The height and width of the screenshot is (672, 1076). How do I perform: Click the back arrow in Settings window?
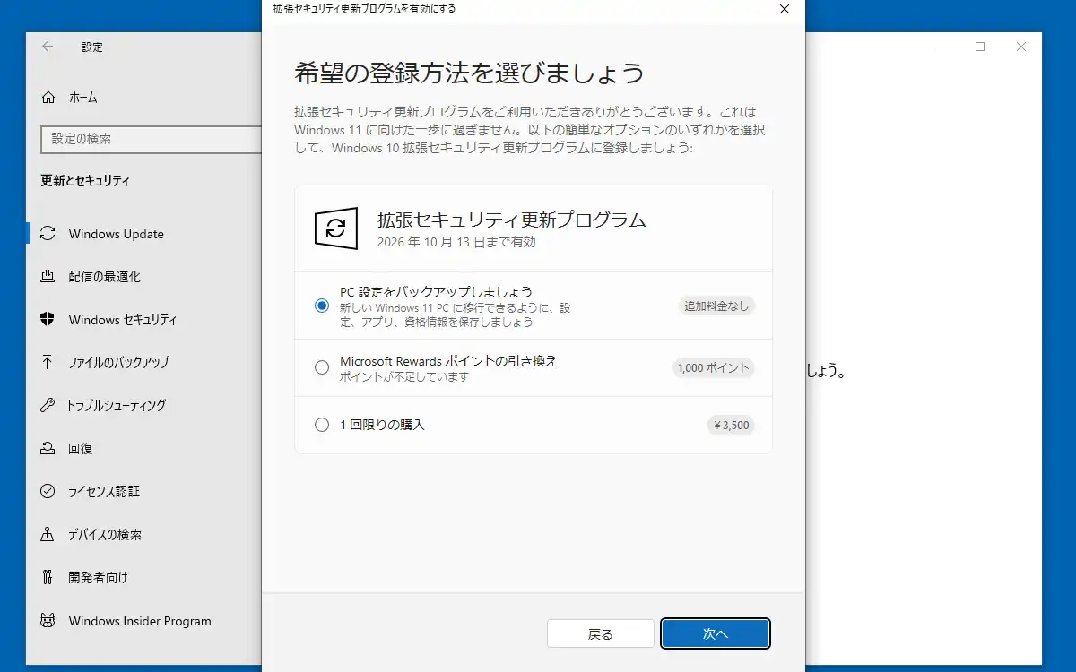[48, 47]
